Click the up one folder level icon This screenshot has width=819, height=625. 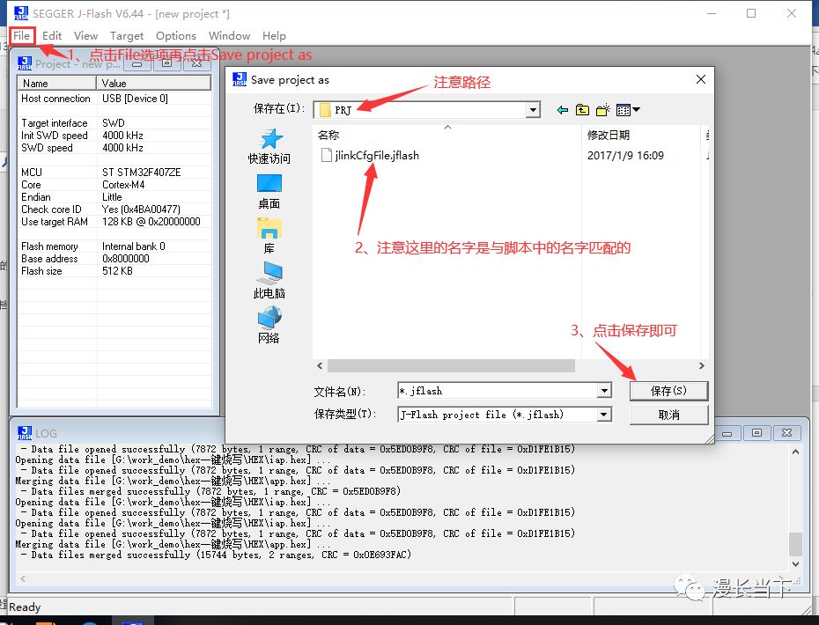tap(583, 110)
